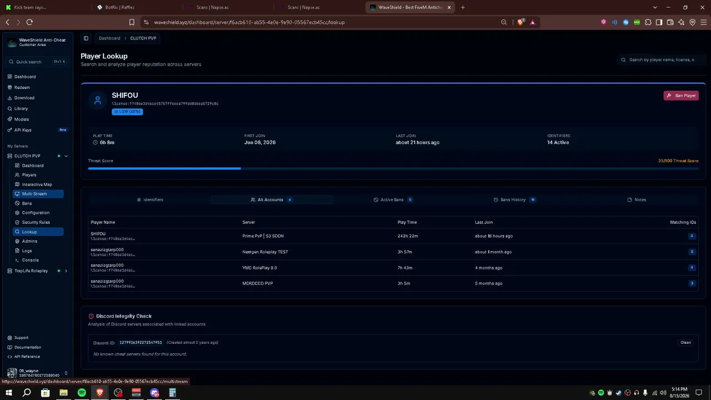This screenshot has width=711, height=400.
Task: Collapse the CLUTCH PVP server tree
Action: pos(66,156)
